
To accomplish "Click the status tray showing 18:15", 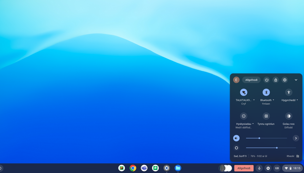I will coord(292,168).
